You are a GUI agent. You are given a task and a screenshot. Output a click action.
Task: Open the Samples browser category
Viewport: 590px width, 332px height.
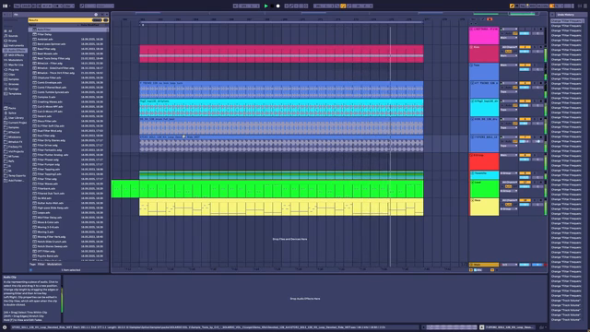(x=14, y=79)
